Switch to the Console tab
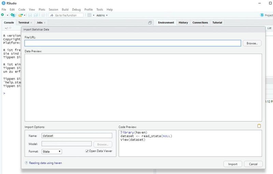273x174 pixels. click(x=9, y=23)
